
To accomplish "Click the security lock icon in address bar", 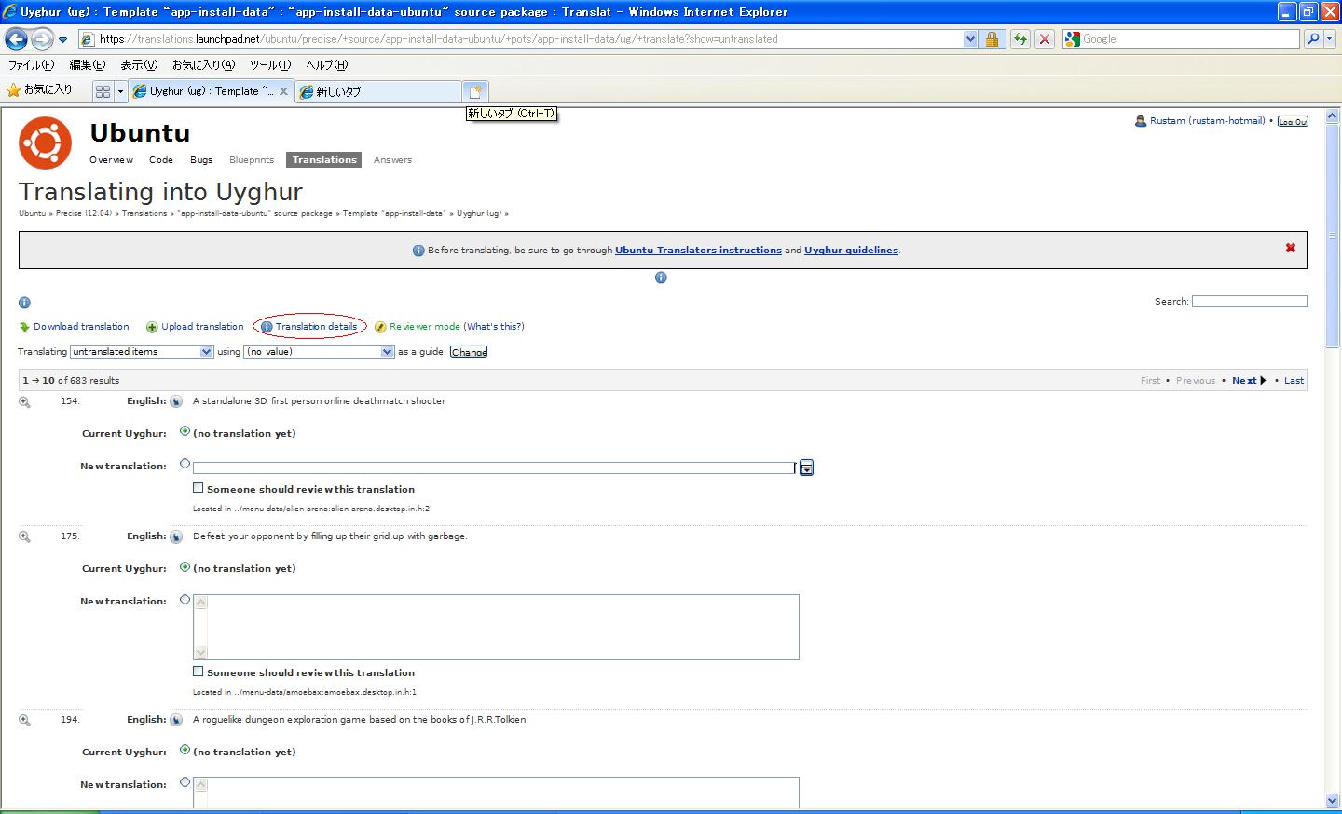I will [x=992, y=39].
